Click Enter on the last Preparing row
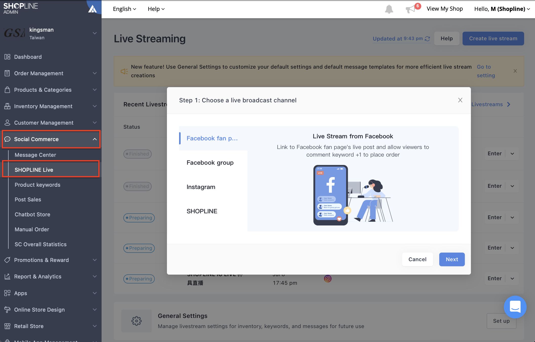The height and width of the screenshot is (342, 535). [x=495, y=278]
